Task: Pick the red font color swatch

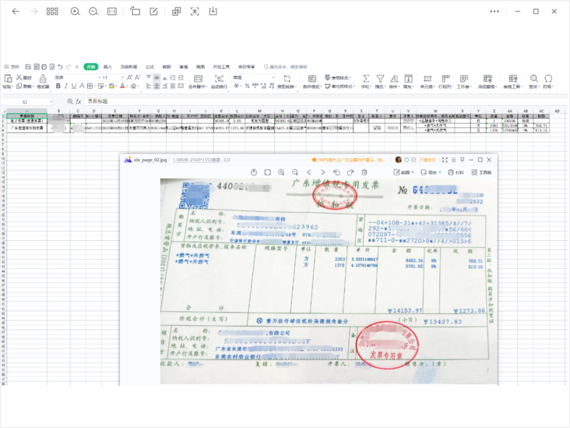Action: coord(122,86)
